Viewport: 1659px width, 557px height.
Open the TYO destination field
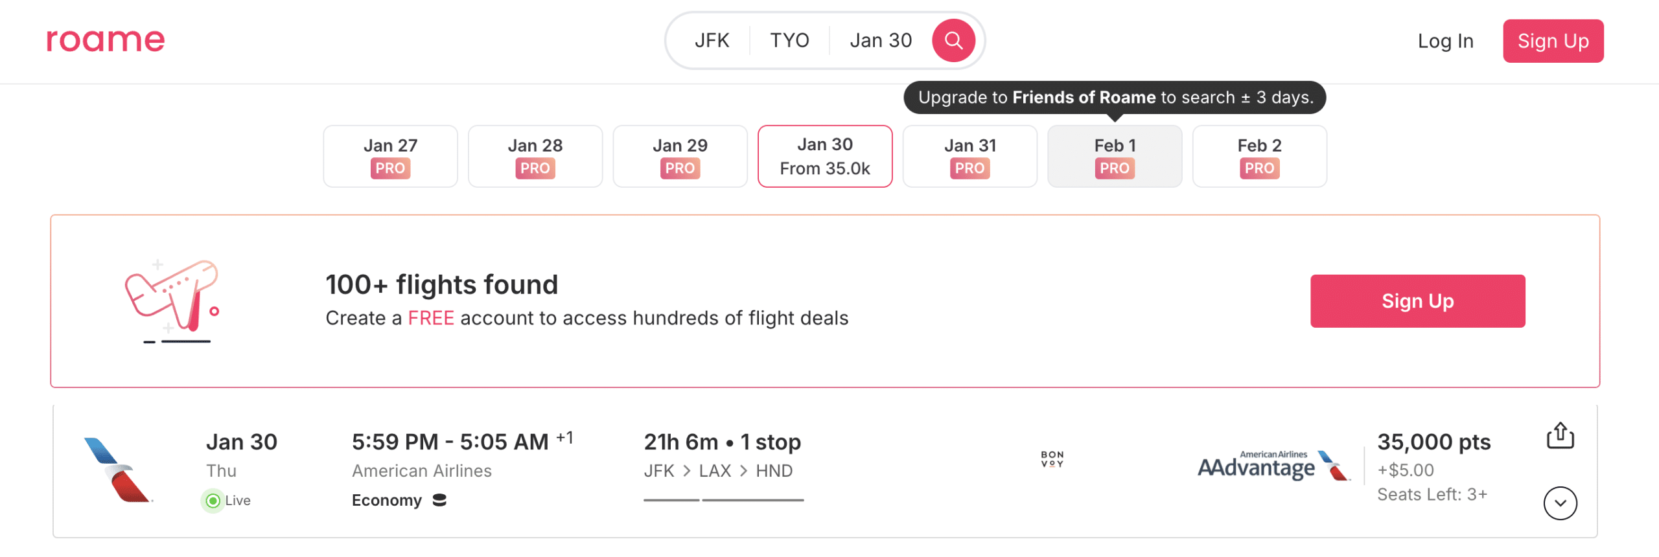point(789,41)
